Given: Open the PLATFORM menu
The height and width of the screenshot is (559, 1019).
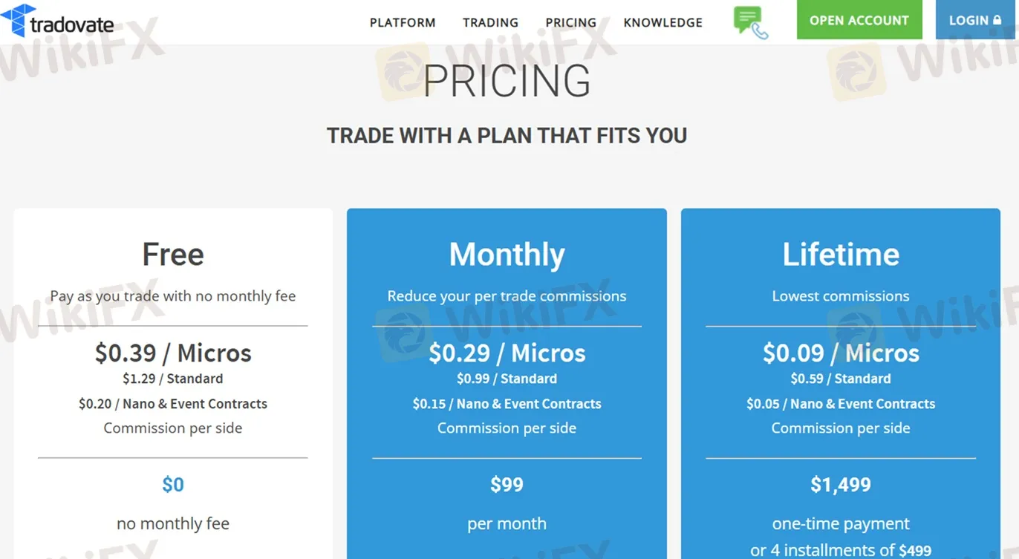Looking at the screenshot, I should coord(403,22).
